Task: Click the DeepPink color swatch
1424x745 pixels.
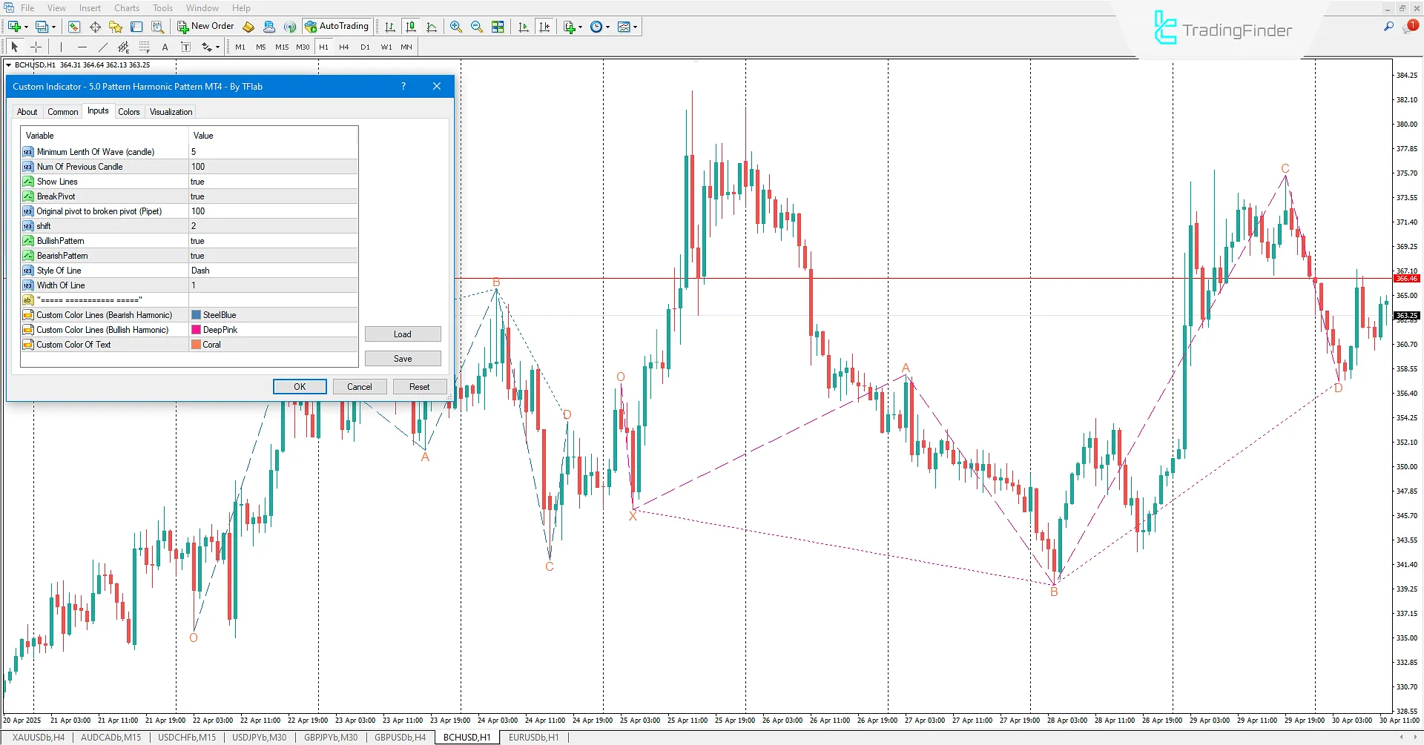Action: (x=196, y=329)
